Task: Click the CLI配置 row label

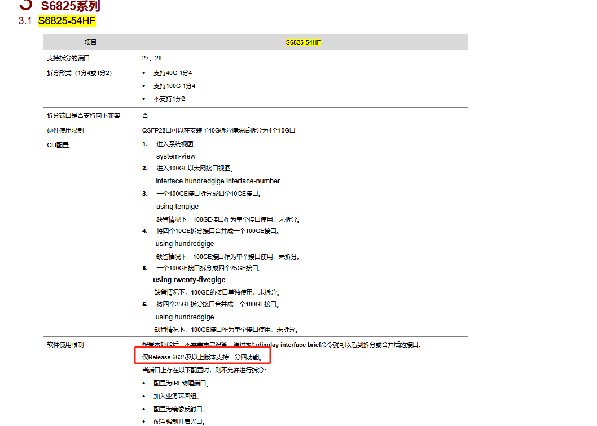Action: click(x=58, y=145)
